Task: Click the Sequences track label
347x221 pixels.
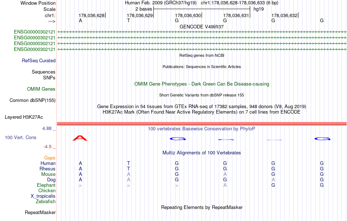Action: click(x=43, y=72)
